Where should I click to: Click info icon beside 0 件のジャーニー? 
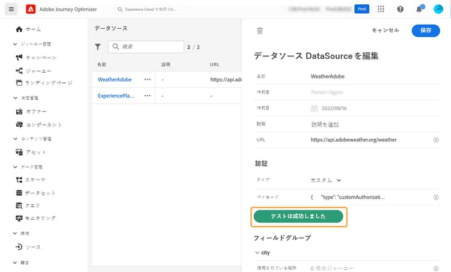[x=436, y=268]
